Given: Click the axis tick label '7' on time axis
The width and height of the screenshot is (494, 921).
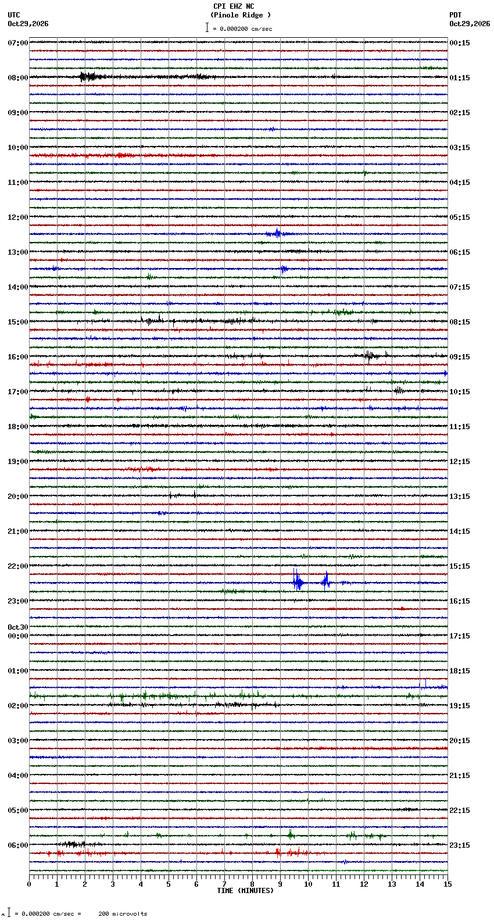Looking at the screenshot, I should (224, 884).
